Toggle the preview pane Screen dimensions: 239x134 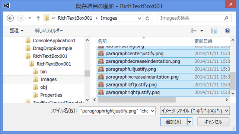pyautogui.click(x=214, y=31)
